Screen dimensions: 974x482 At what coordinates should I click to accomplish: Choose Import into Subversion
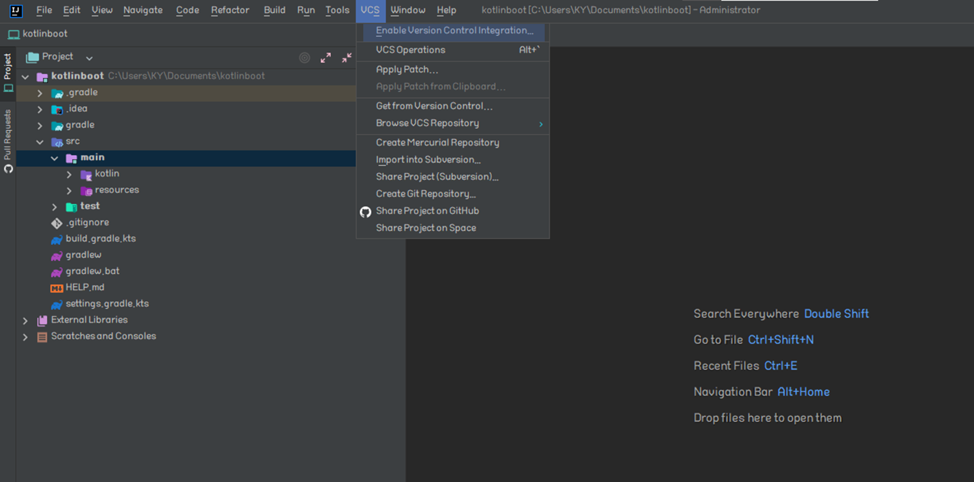click(x=453, y=160)
